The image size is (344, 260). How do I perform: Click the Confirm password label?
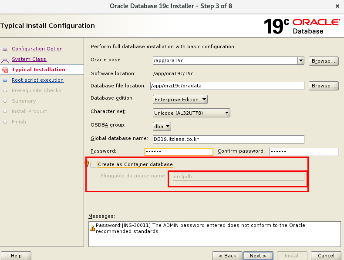241,151
